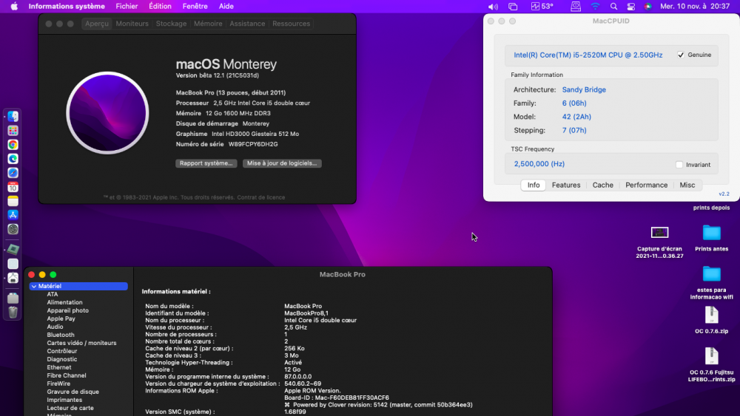
Task: Select Appareil photo in the sidebar
Action: pos(67,310)
